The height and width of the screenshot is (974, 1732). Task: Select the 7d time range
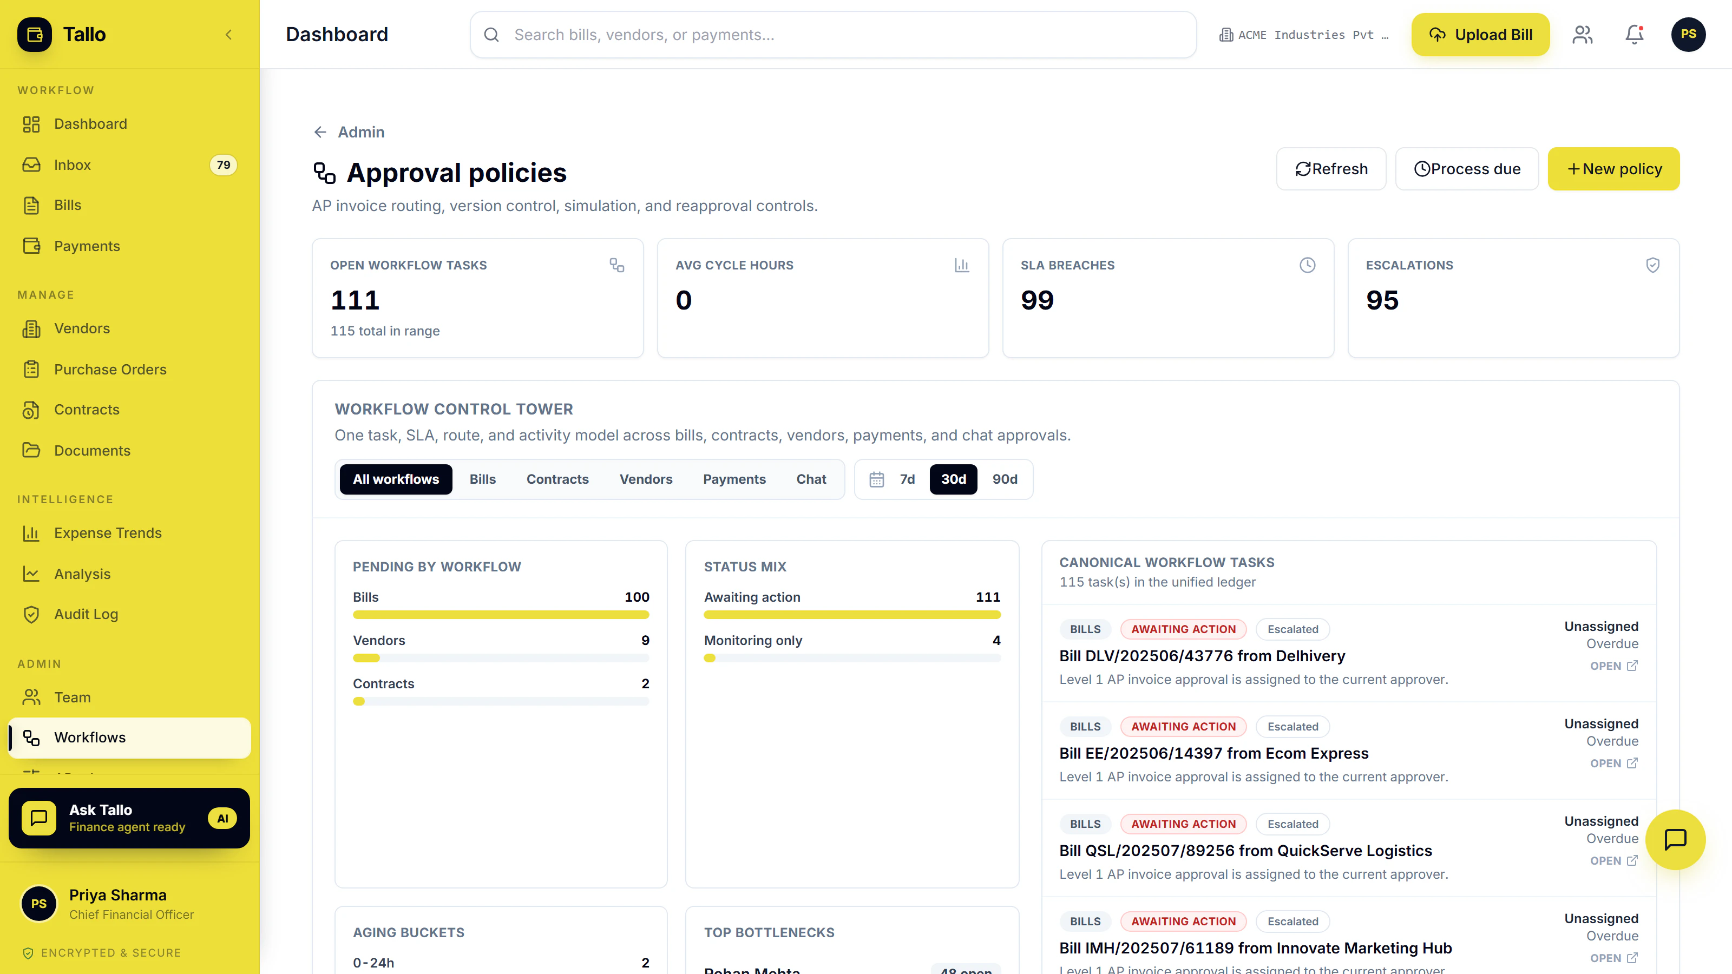908,479
